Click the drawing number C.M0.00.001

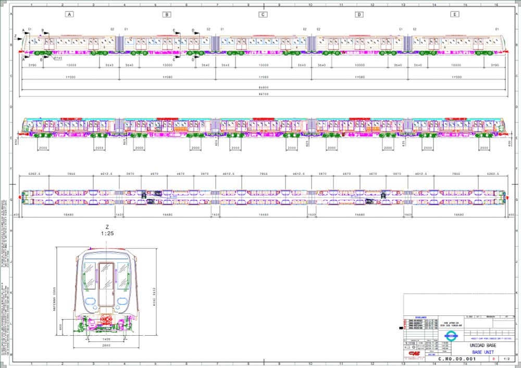pos(457,359)
